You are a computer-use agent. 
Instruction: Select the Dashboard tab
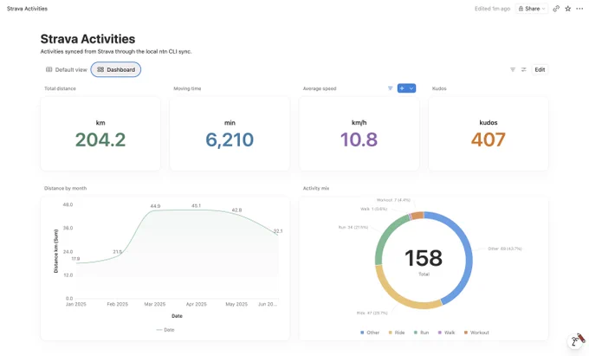pyautogui.click(x=116, y=69)
